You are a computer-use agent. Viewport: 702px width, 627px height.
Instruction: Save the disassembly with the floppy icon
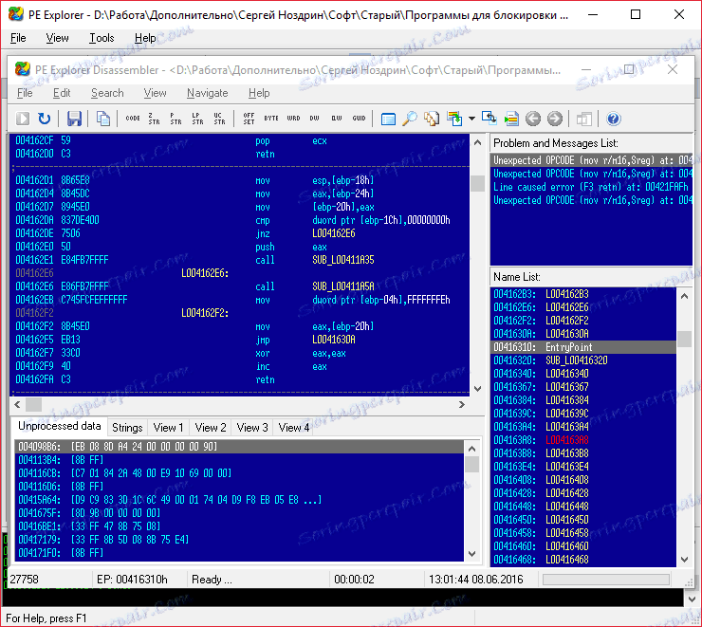pos(74,119)
